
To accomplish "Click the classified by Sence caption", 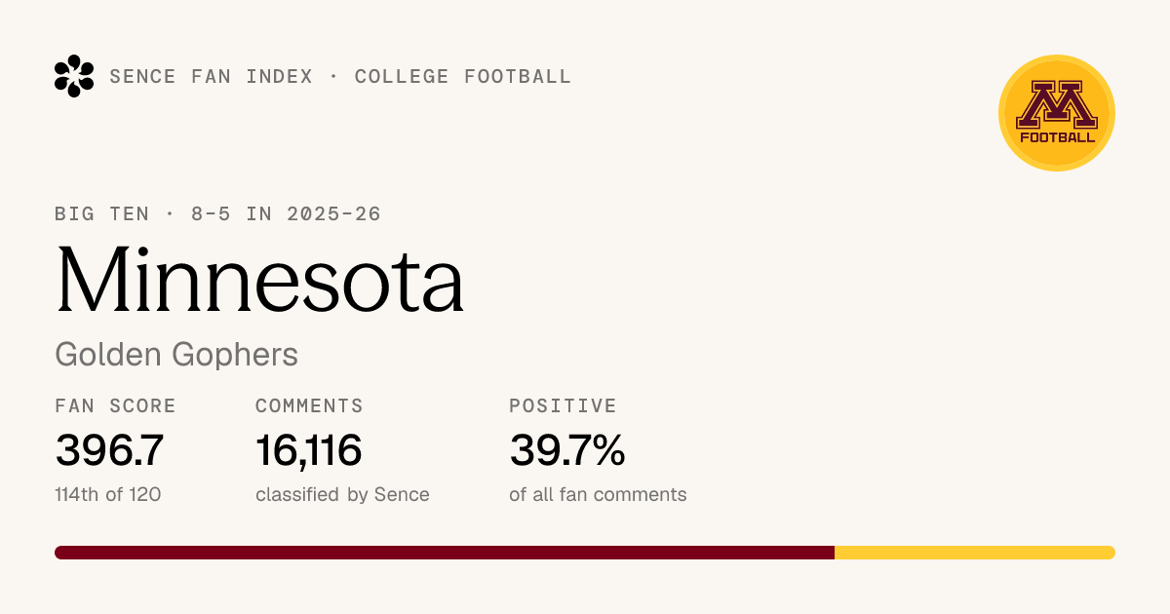I will coord(342,494).
